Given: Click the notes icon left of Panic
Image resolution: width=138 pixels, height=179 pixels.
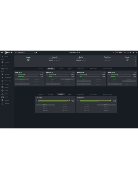Looking at the screenshot, I should tap(114, 52).
